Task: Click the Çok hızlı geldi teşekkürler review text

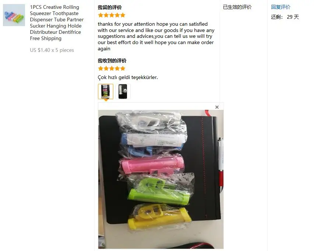Action: pyautogui.click(x=128, y=77)
